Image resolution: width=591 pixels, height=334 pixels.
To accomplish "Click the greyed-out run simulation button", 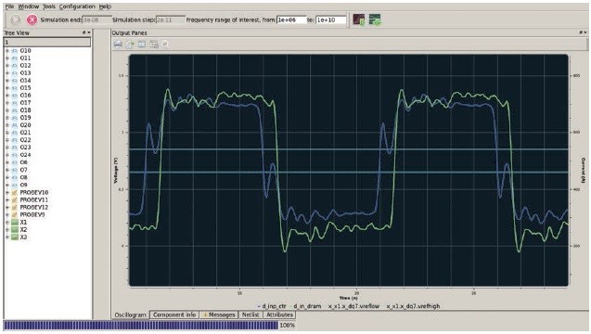I will tap(15, 19).
